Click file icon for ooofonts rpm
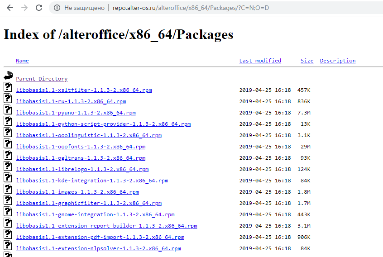This screenshot has height=257, width=383. [x=8, y=143]
